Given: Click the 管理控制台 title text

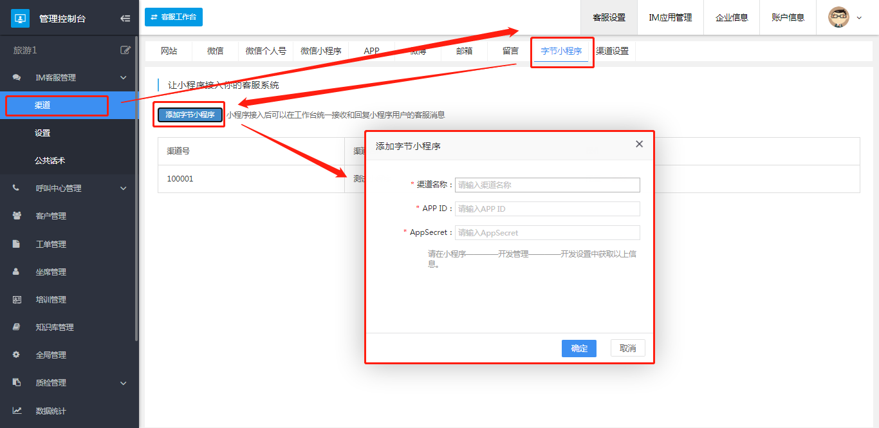Looking at the screenshot, I should (62, 19).
